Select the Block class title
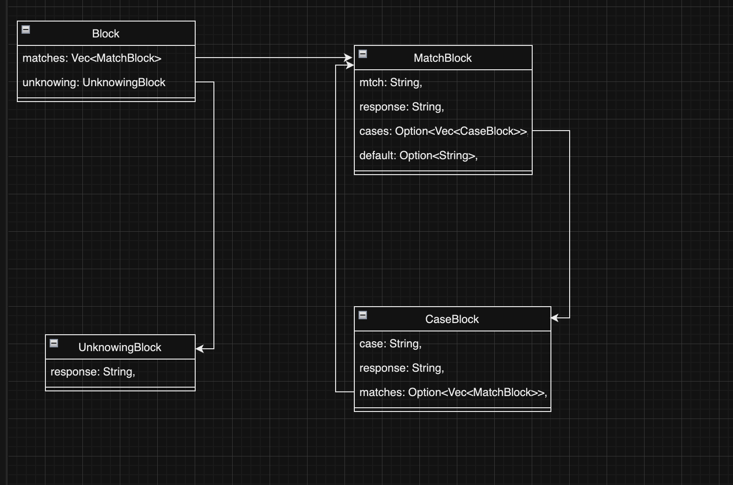Viewport: 733px width, 485px height. click(x=106, y=34)
